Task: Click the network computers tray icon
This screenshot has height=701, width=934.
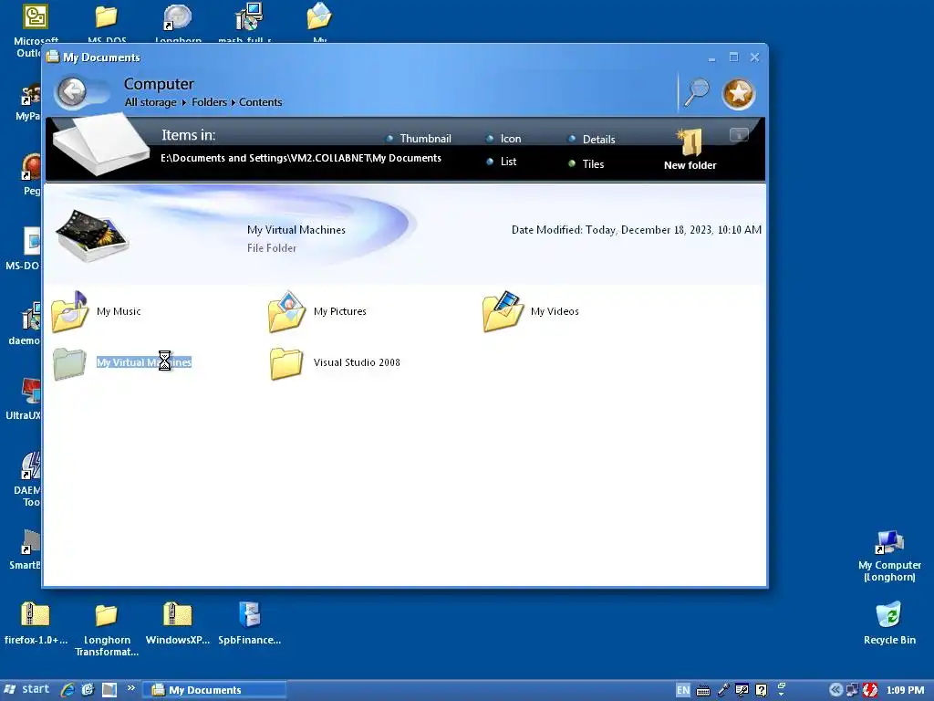Action: tap(853, 690)
